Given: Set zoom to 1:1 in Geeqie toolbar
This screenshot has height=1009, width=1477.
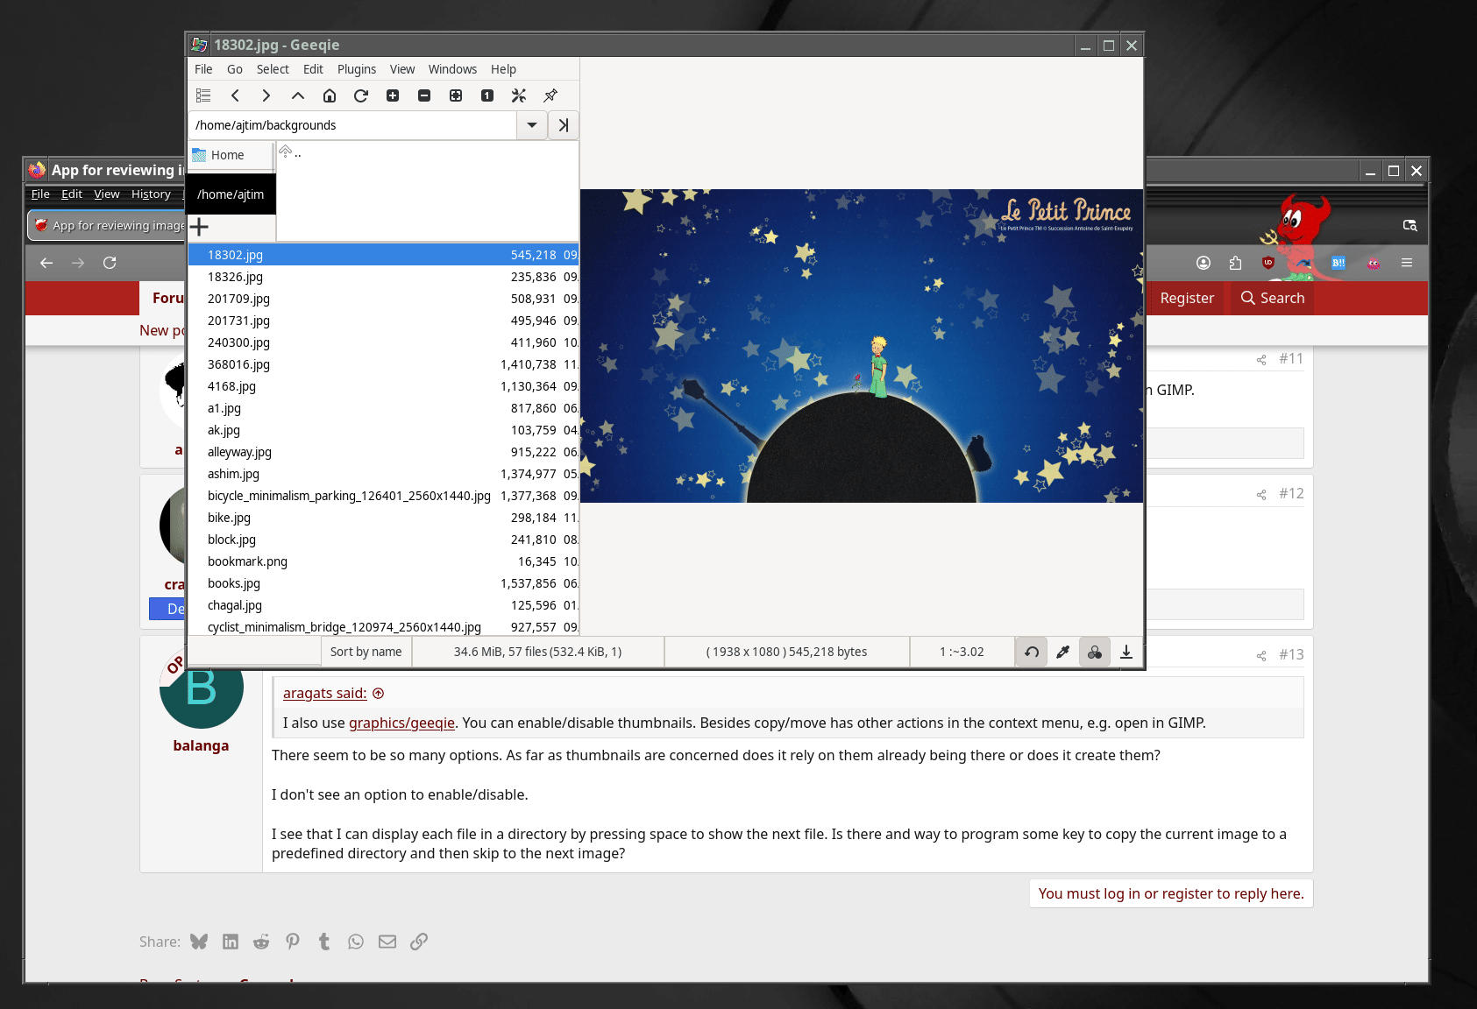Looking at the screenshot, I should tap(487, 95).
